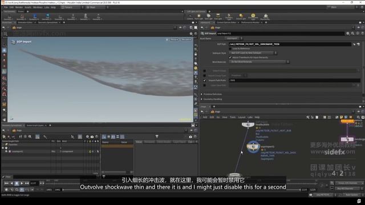This screenshot has height=205, width=365.
Task: Click the network editor sticky note icon
Action: pyautogui.click(x=342, y=117)
